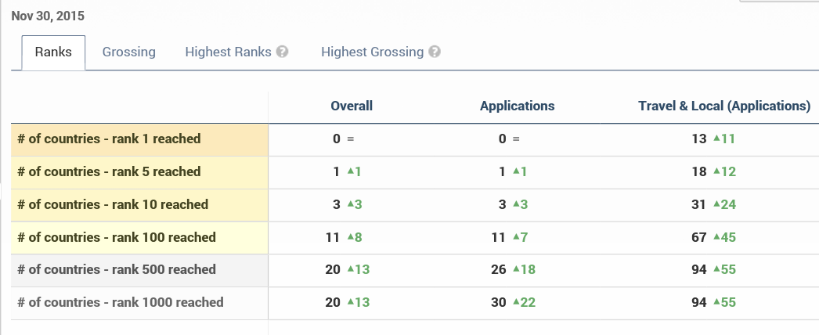Viewport: 819px width, 335px height.
Task: Click the help icon beside Highest Grossing
Action: tap(435, 52)
